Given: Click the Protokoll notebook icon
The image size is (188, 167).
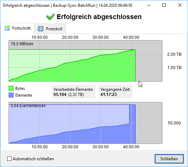Looking at the screenshot, I should pos(41,29).
